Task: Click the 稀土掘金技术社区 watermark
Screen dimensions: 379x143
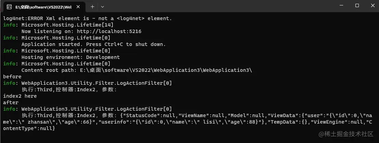Action: click(347, 134)
